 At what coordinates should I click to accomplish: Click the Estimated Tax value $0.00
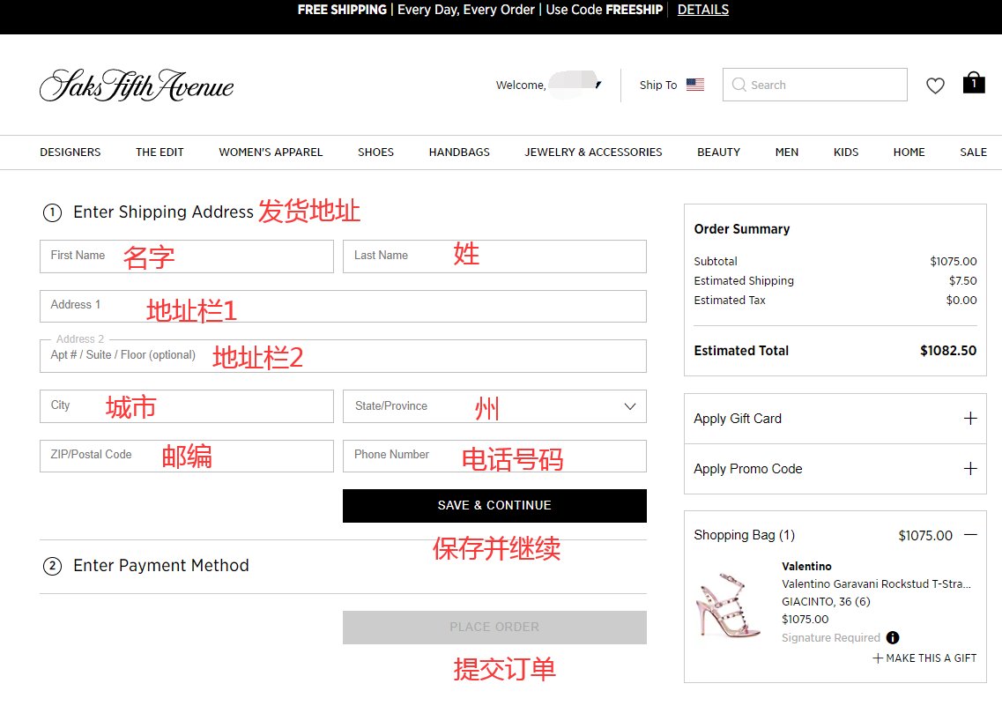coord(961,300)
